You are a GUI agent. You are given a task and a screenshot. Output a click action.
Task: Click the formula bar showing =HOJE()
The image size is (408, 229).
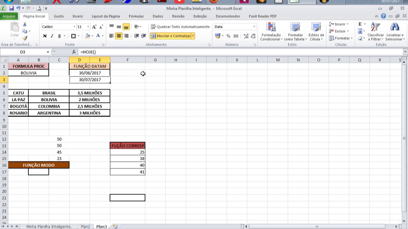[x=241, y=52]
